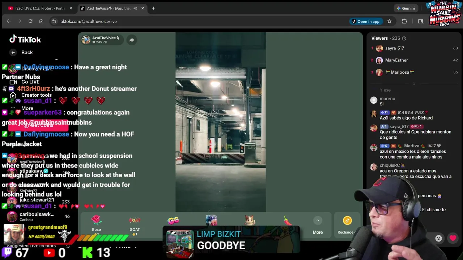
Task: Click Recharge coins icon
Action: [x=347, y=220]
